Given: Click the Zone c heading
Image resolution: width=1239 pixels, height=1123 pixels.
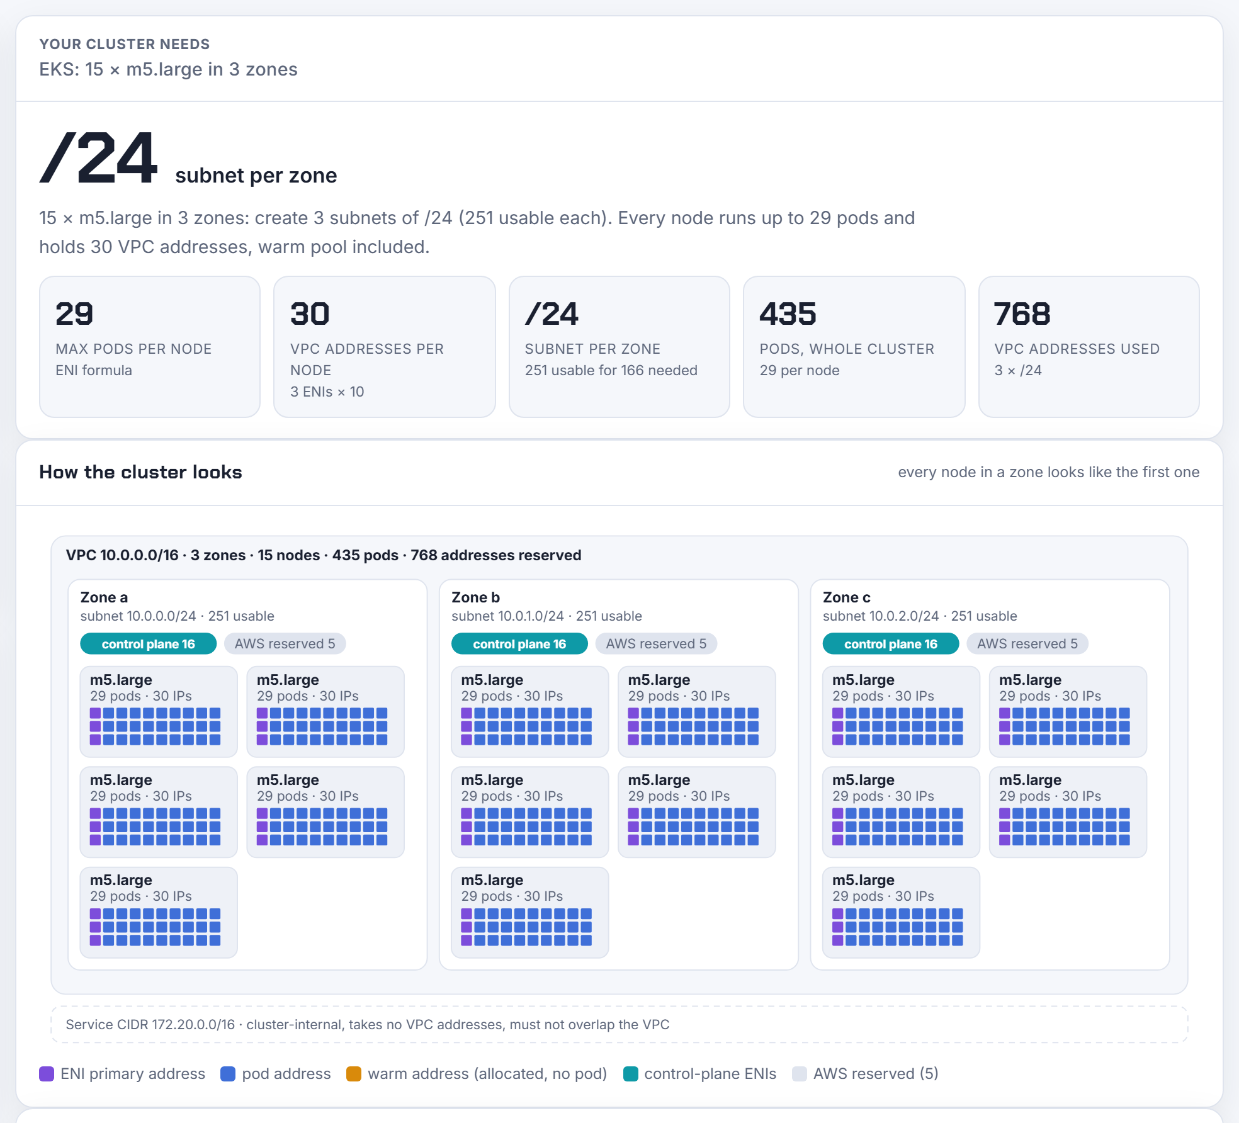Looking at the screenshot, I should pyautogui.click(x=847, y=597).
